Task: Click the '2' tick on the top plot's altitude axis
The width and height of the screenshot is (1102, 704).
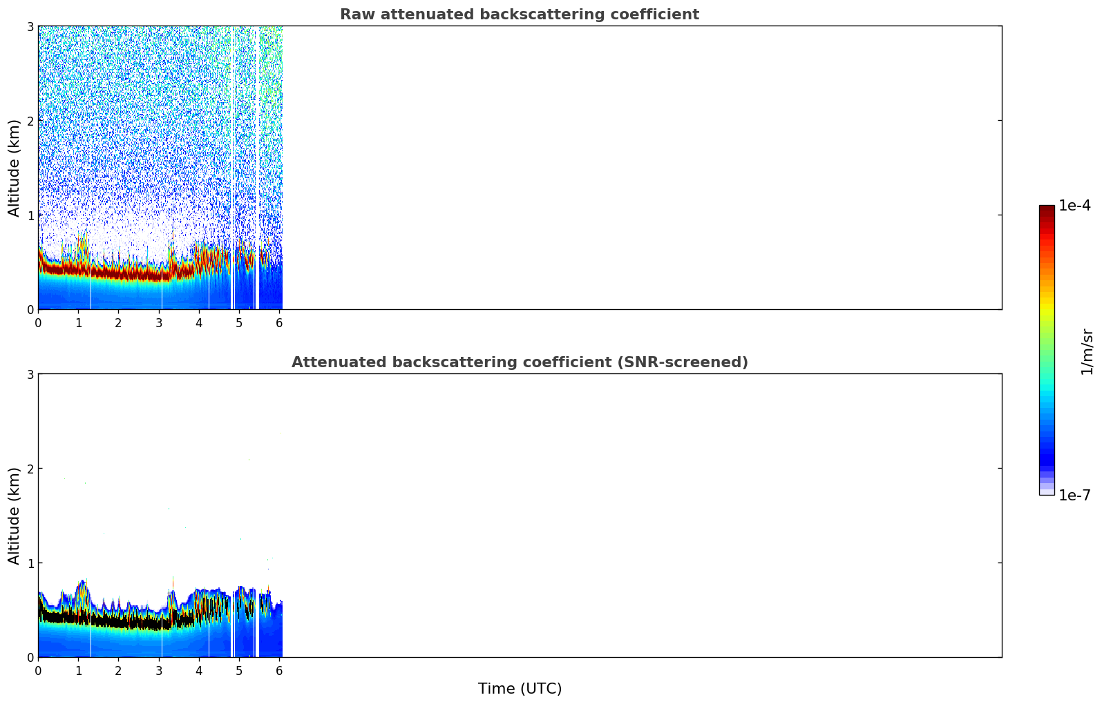Action: pos(30,121)
